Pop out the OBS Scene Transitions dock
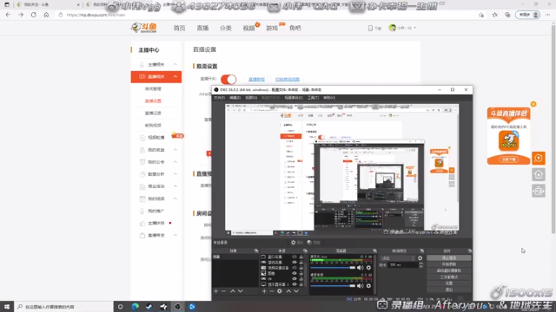This screenshot has height=312, width=556. pyautogui.click(x=422, y=250)
